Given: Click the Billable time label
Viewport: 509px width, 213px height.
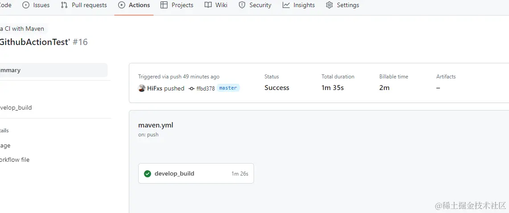Looking at the screenshot, I should [x=394, y=77].
